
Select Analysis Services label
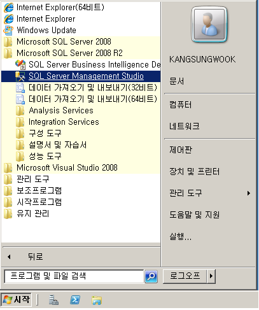[61, 111]
